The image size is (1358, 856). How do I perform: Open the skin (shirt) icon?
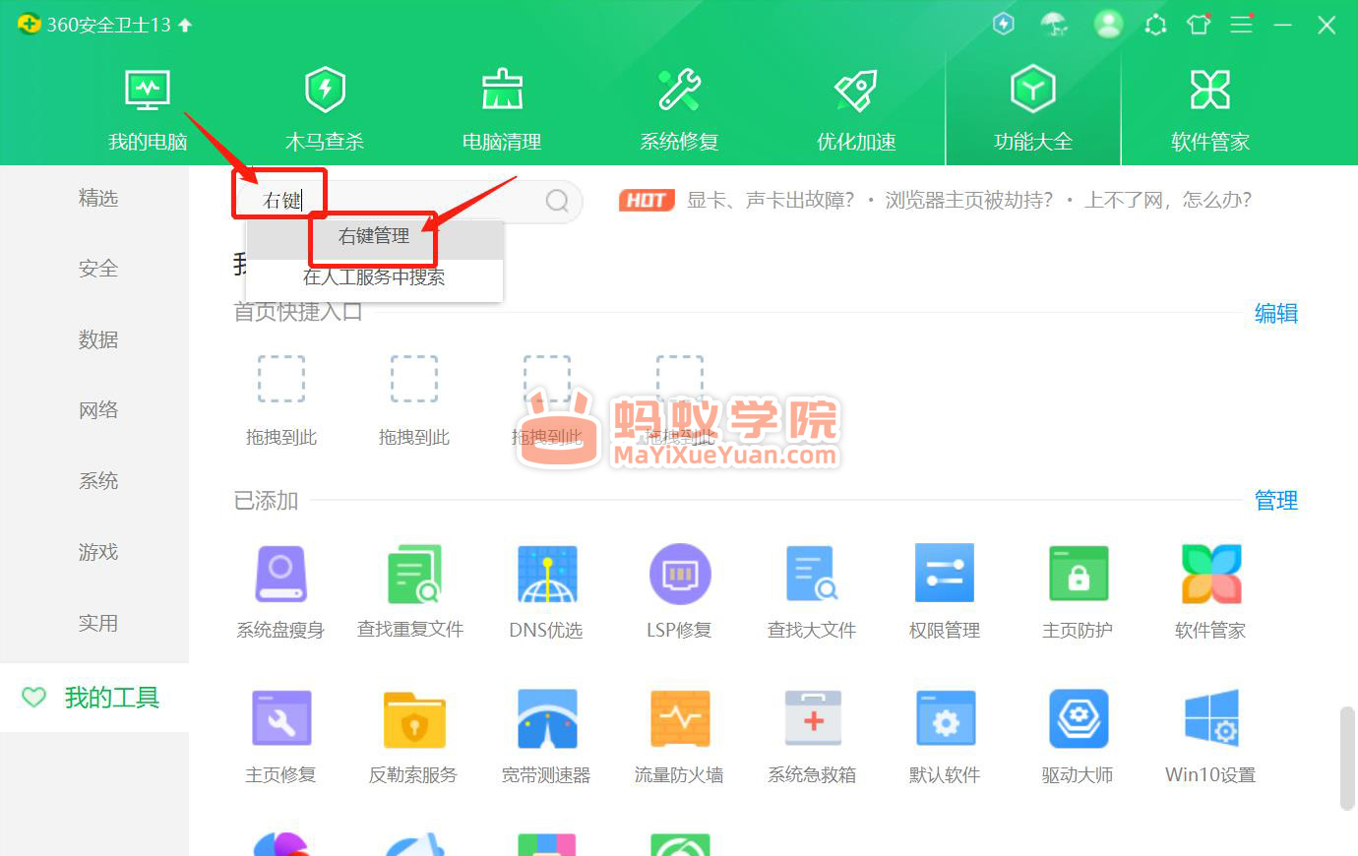click(x=1199, y=25)
